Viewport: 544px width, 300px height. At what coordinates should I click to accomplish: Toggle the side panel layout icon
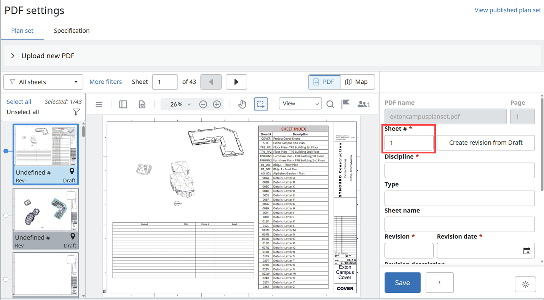(123, 104)
